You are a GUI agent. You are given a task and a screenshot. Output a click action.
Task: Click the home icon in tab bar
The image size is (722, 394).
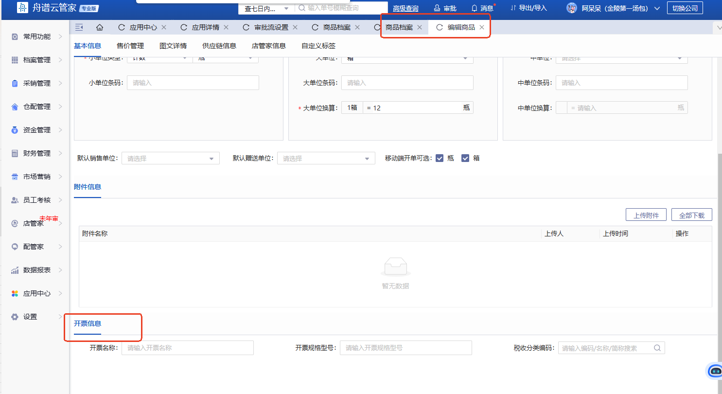click(100, 27)
